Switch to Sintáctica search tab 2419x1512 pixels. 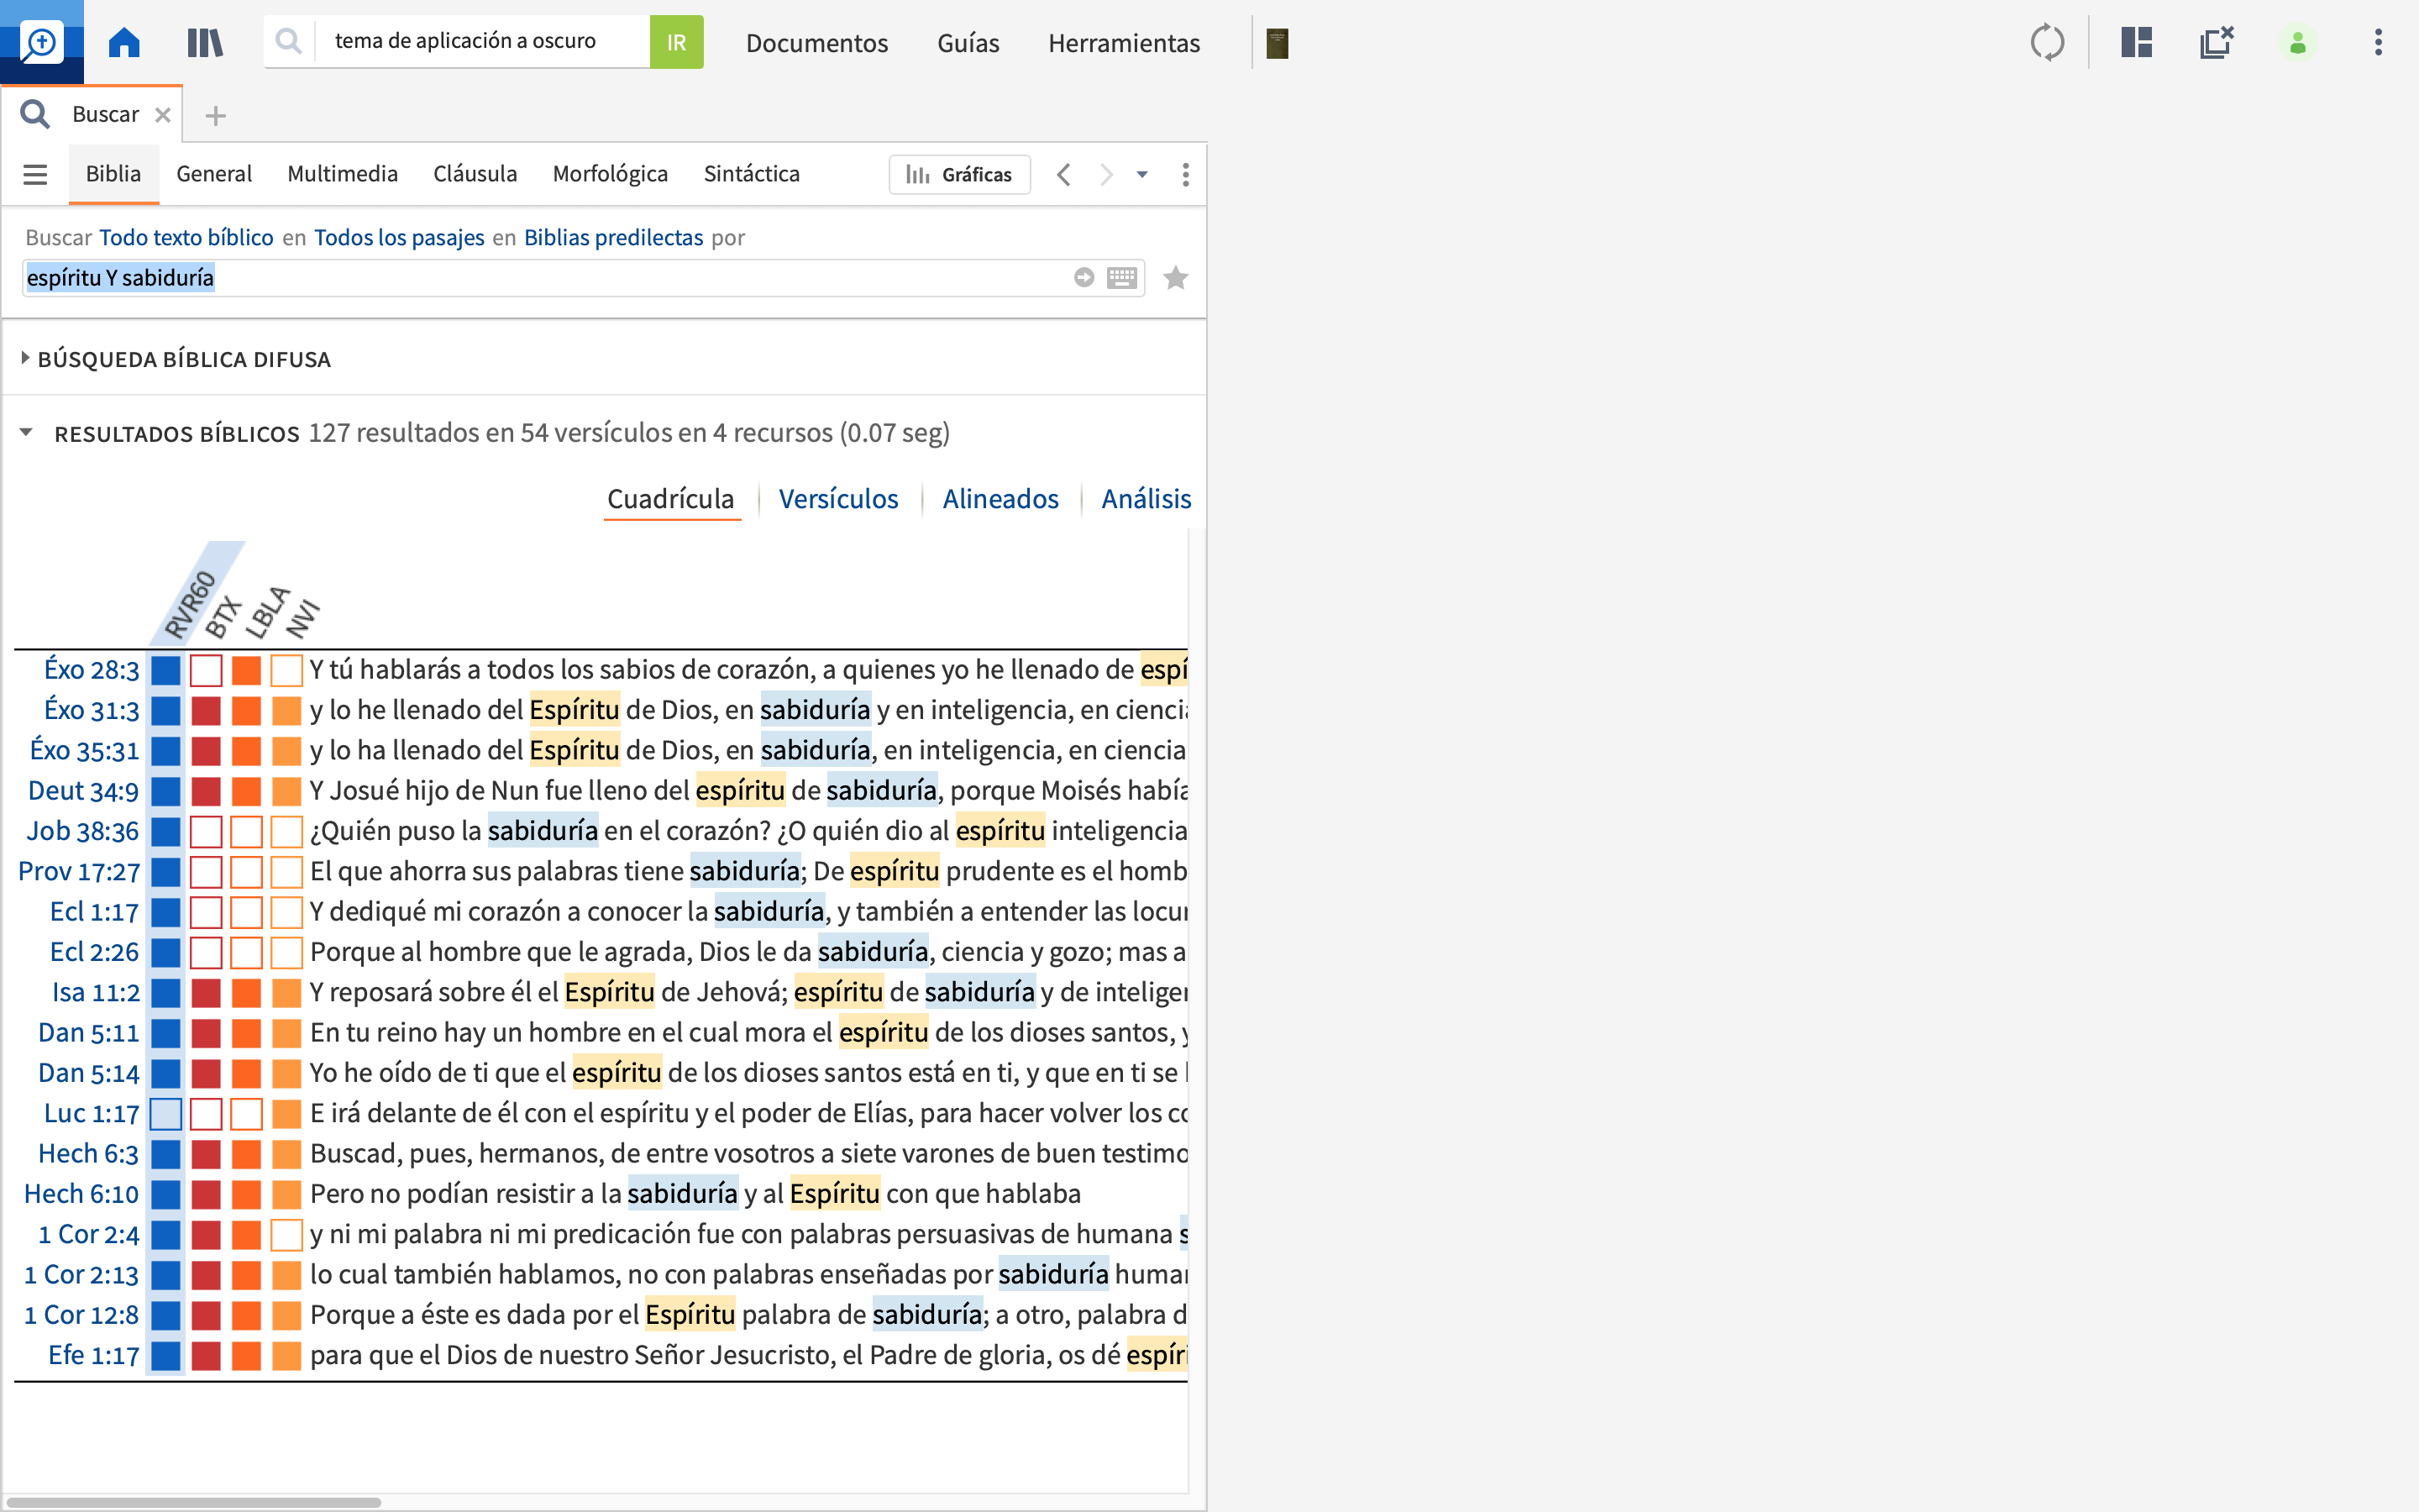(x=752, y=174)
